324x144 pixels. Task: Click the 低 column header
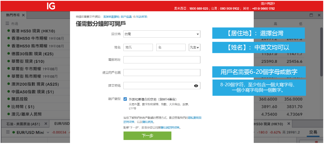click(x=300, y=24)
